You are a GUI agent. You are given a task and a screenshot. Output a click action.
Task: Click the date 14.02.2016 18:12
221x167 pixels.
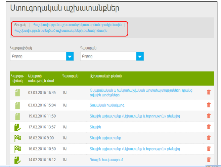[42, 160]
